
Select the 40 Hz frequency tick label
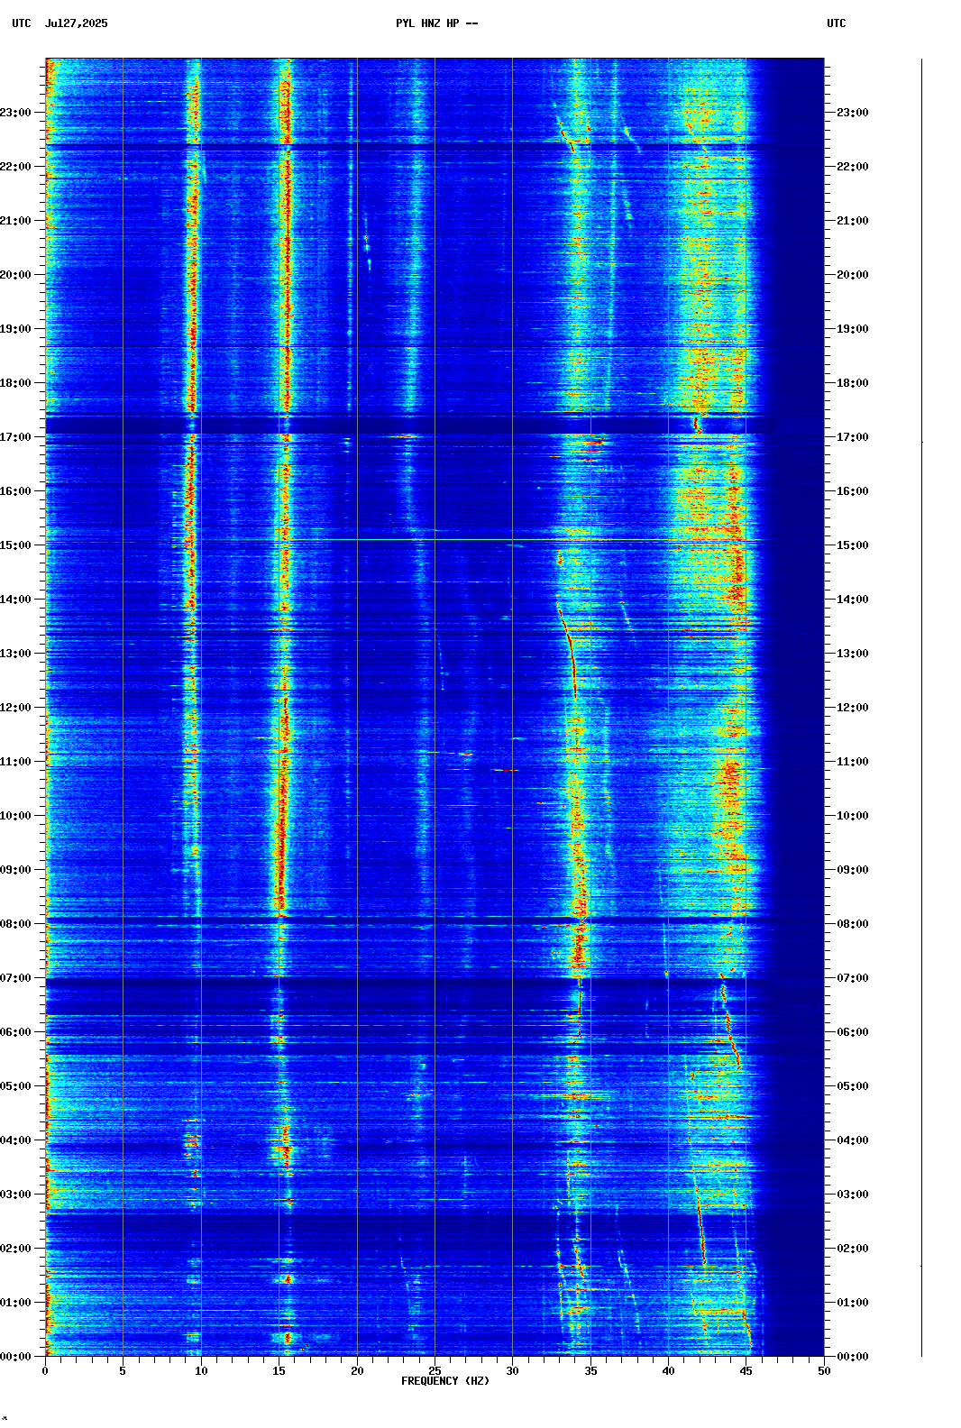pos(668,1371)
